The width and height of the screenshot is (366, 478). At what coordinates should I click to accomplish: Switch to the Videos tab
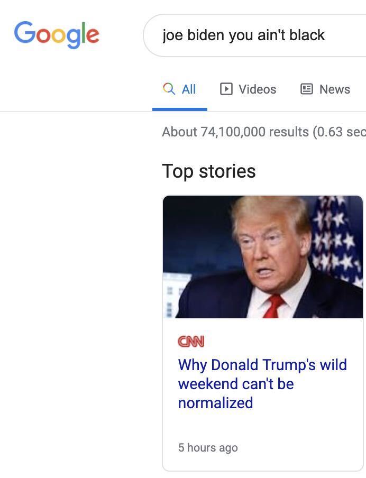point(257,89)
